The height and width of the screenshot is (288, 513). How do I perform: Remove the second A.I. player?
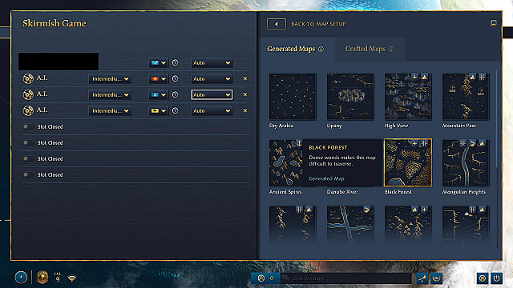click(245, 94)
